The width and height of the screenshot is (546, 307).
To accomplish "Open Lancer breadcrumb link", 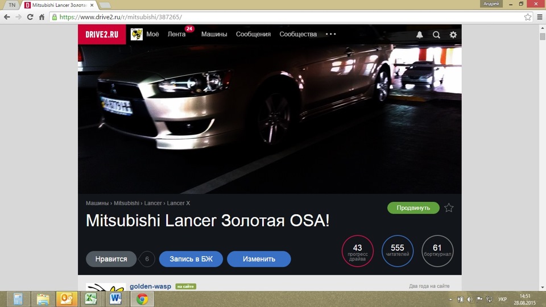I will coord(153,204).
